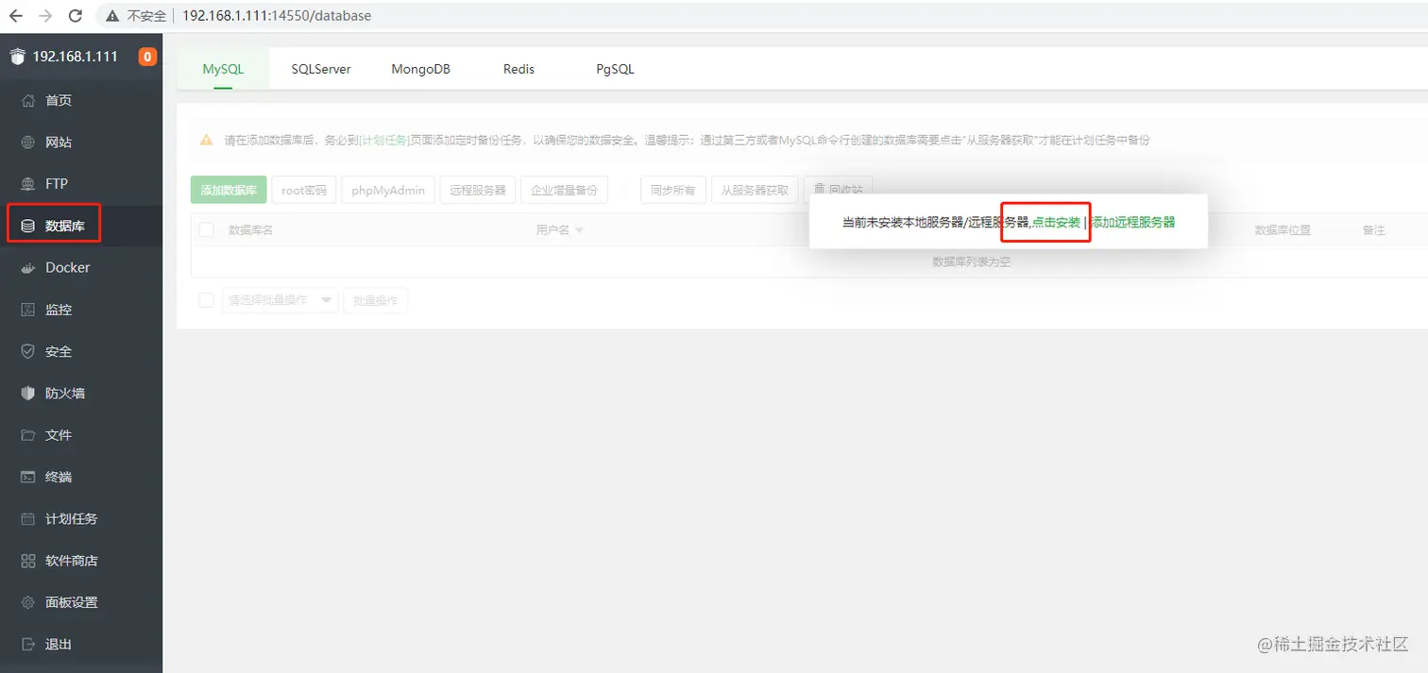Open the 防火墙 sidebar menu text

coord(65,394)
